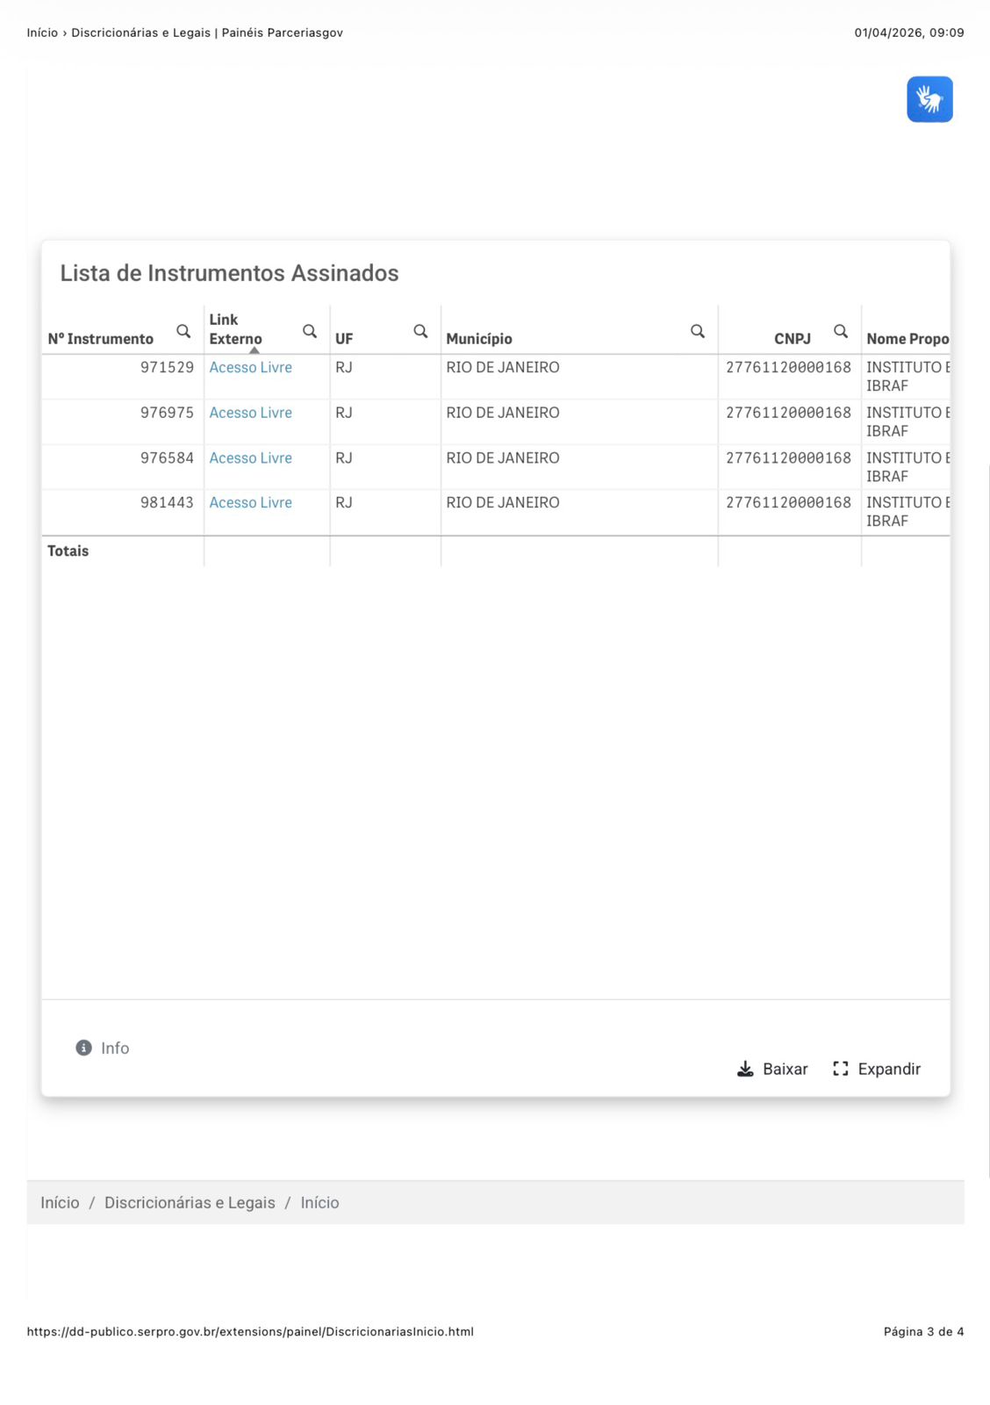This screenshot has height=1405, width=990.
Task: Follow Acesso Livre link for instrument 976584
Action: 250,458
